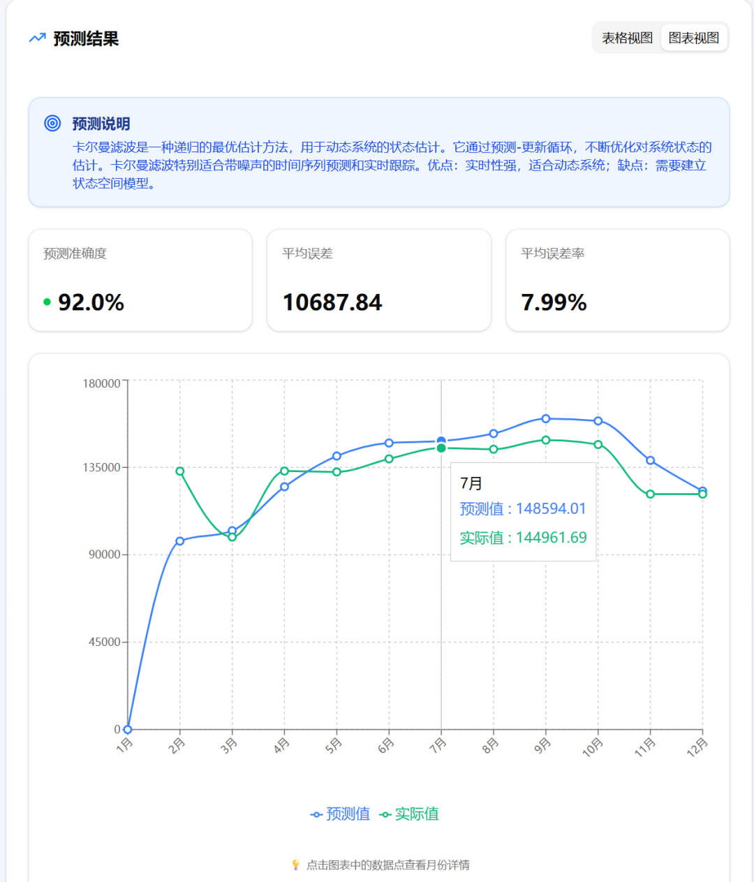Viewport: 754px width, 882px height.
Task: Click the blue 预测值 legend marker icon
Action: (x=316, y=814)
